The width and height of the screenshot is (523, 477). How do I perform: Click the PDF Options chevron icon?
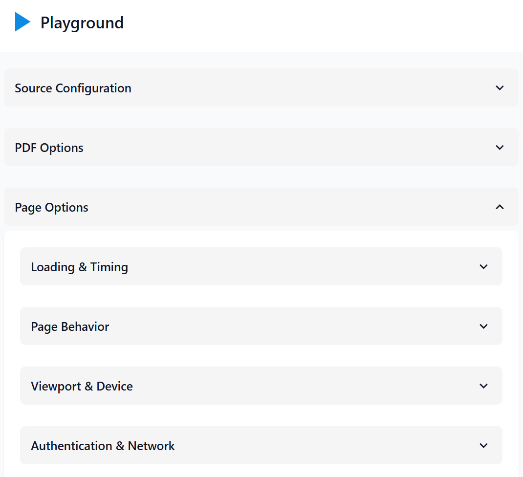tap(500, 147)
